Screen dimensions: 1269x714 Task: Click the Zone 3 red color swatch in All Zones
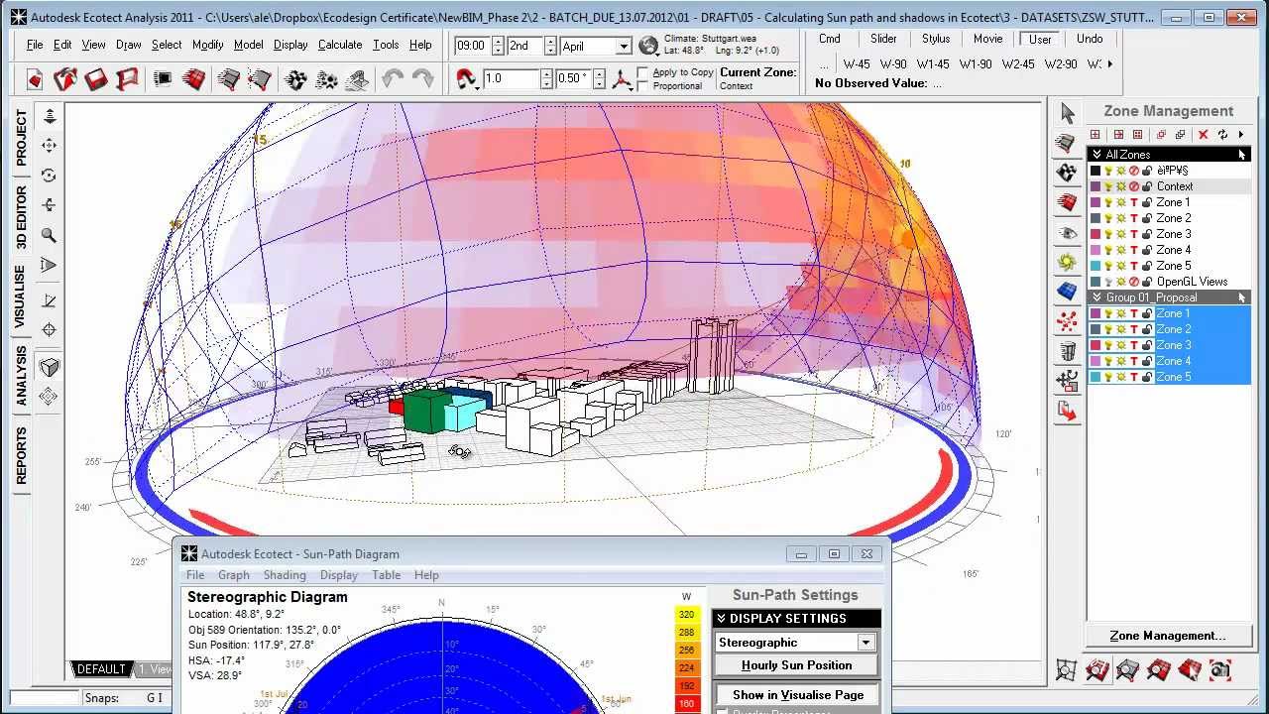click(1096, 234)
